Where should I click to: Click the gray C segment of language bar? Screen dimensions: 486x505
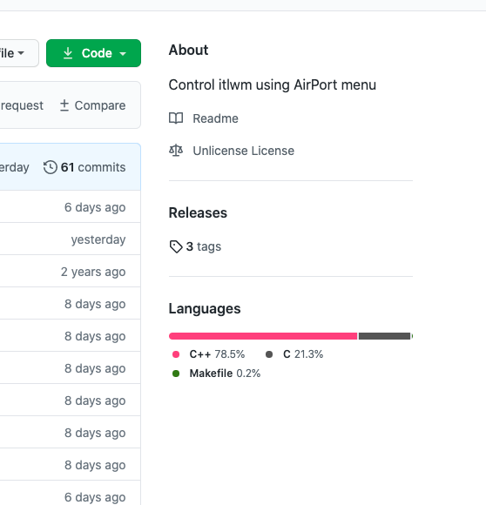click(x=385, y=336)
